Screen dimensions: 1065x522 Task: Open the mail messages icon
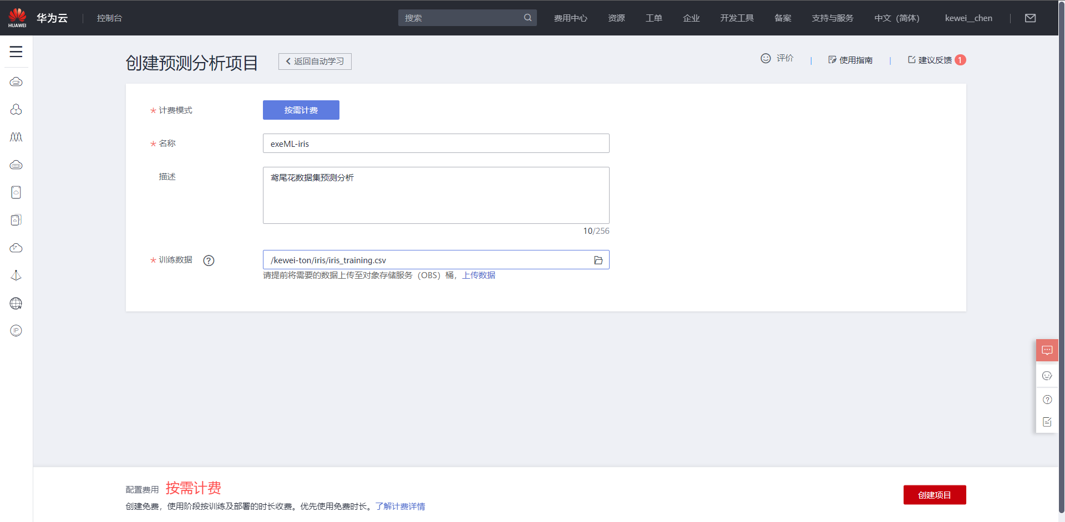(x=1031, y=18)
